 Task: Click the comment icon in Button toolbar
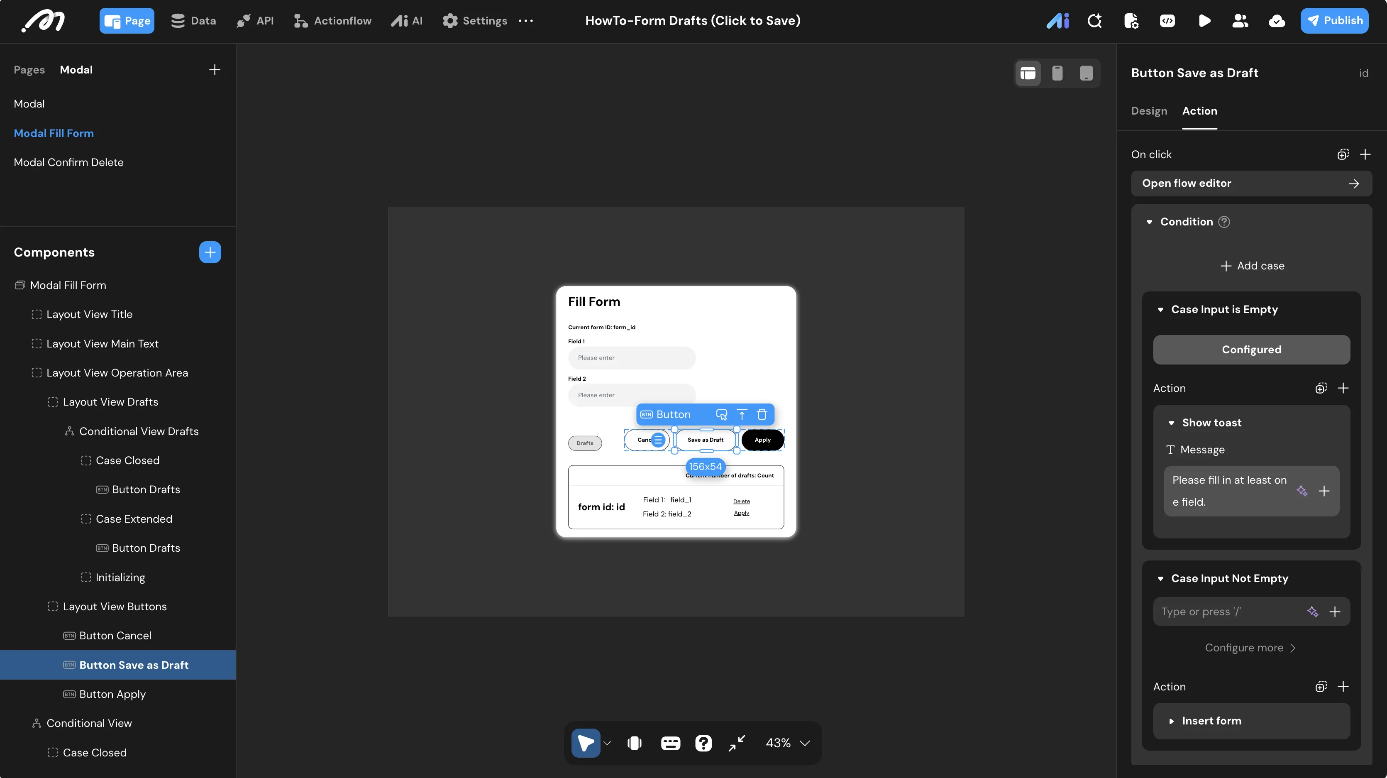click(721, 414)
